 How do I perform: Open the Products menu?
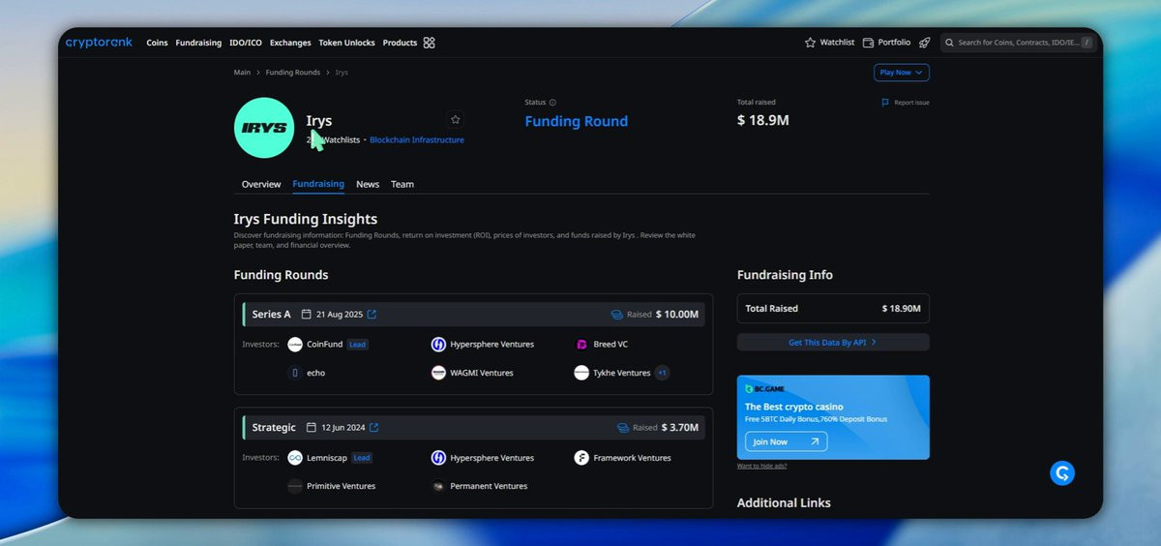[400, 43]
